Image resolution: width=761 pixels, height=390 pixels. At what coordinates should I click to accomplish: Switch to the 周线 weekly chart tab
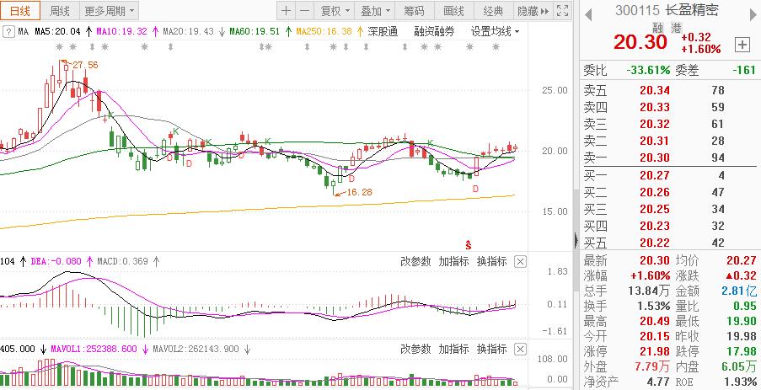pos(60,10)
